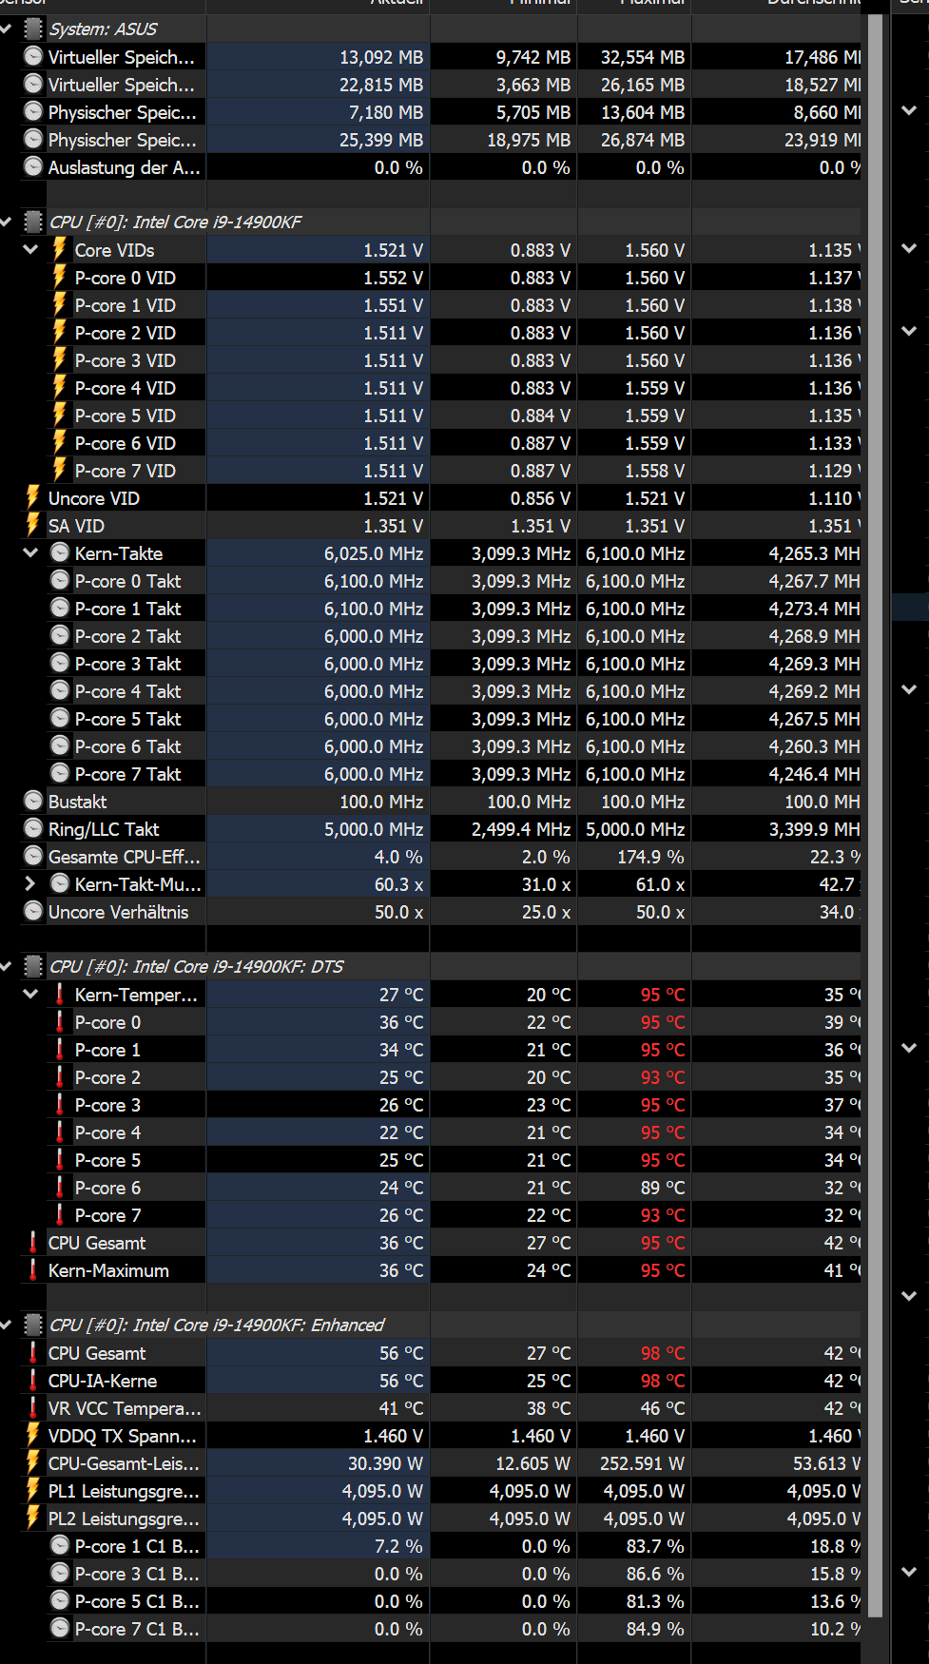Select the P-core 2 Takt label

pyautogui.click(x=127, y=636)
